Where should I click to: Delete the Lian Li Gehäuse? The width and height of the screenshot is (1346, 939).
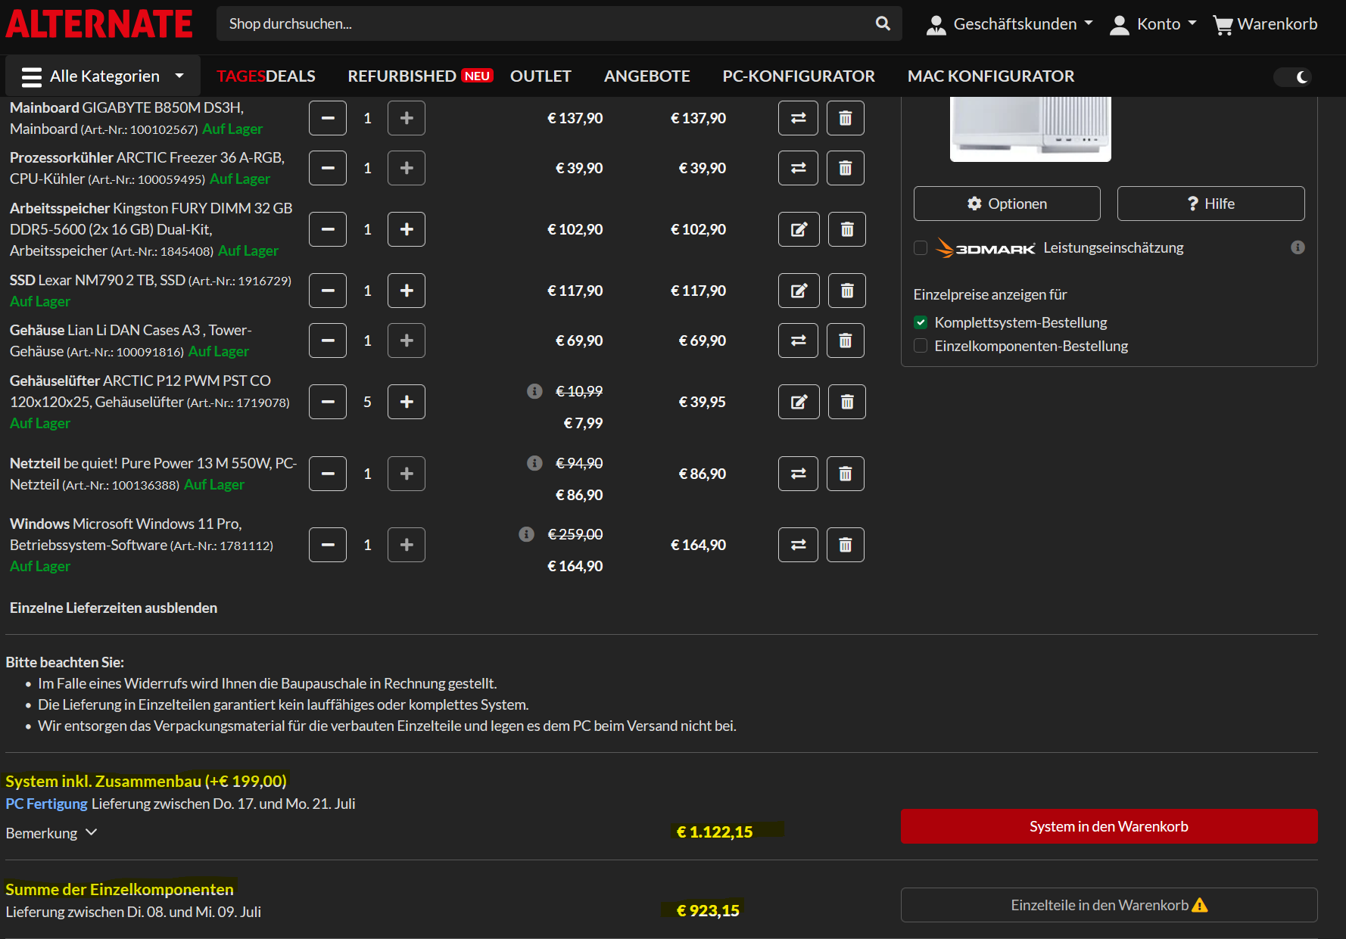(846, 340)
